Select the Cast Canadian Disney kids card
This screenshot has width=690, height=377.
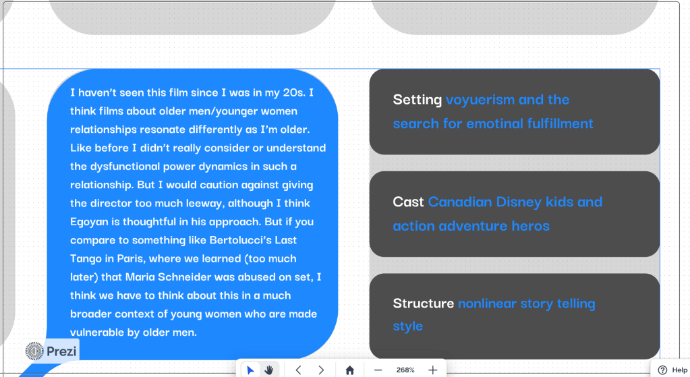click(514, 214)
